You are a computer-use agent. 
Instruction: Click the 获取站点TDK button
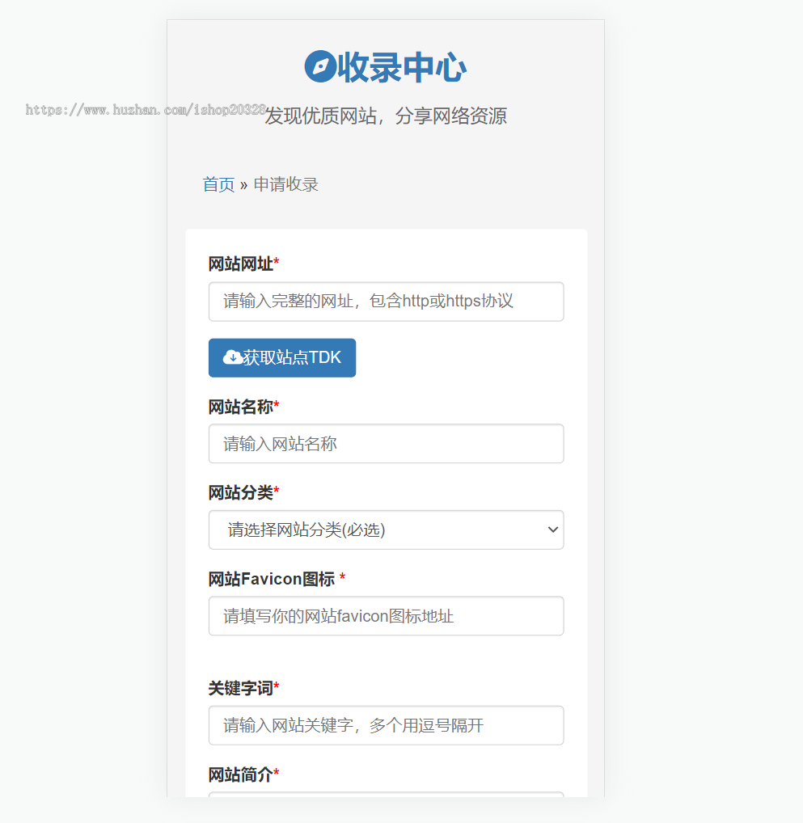(282, 358)
